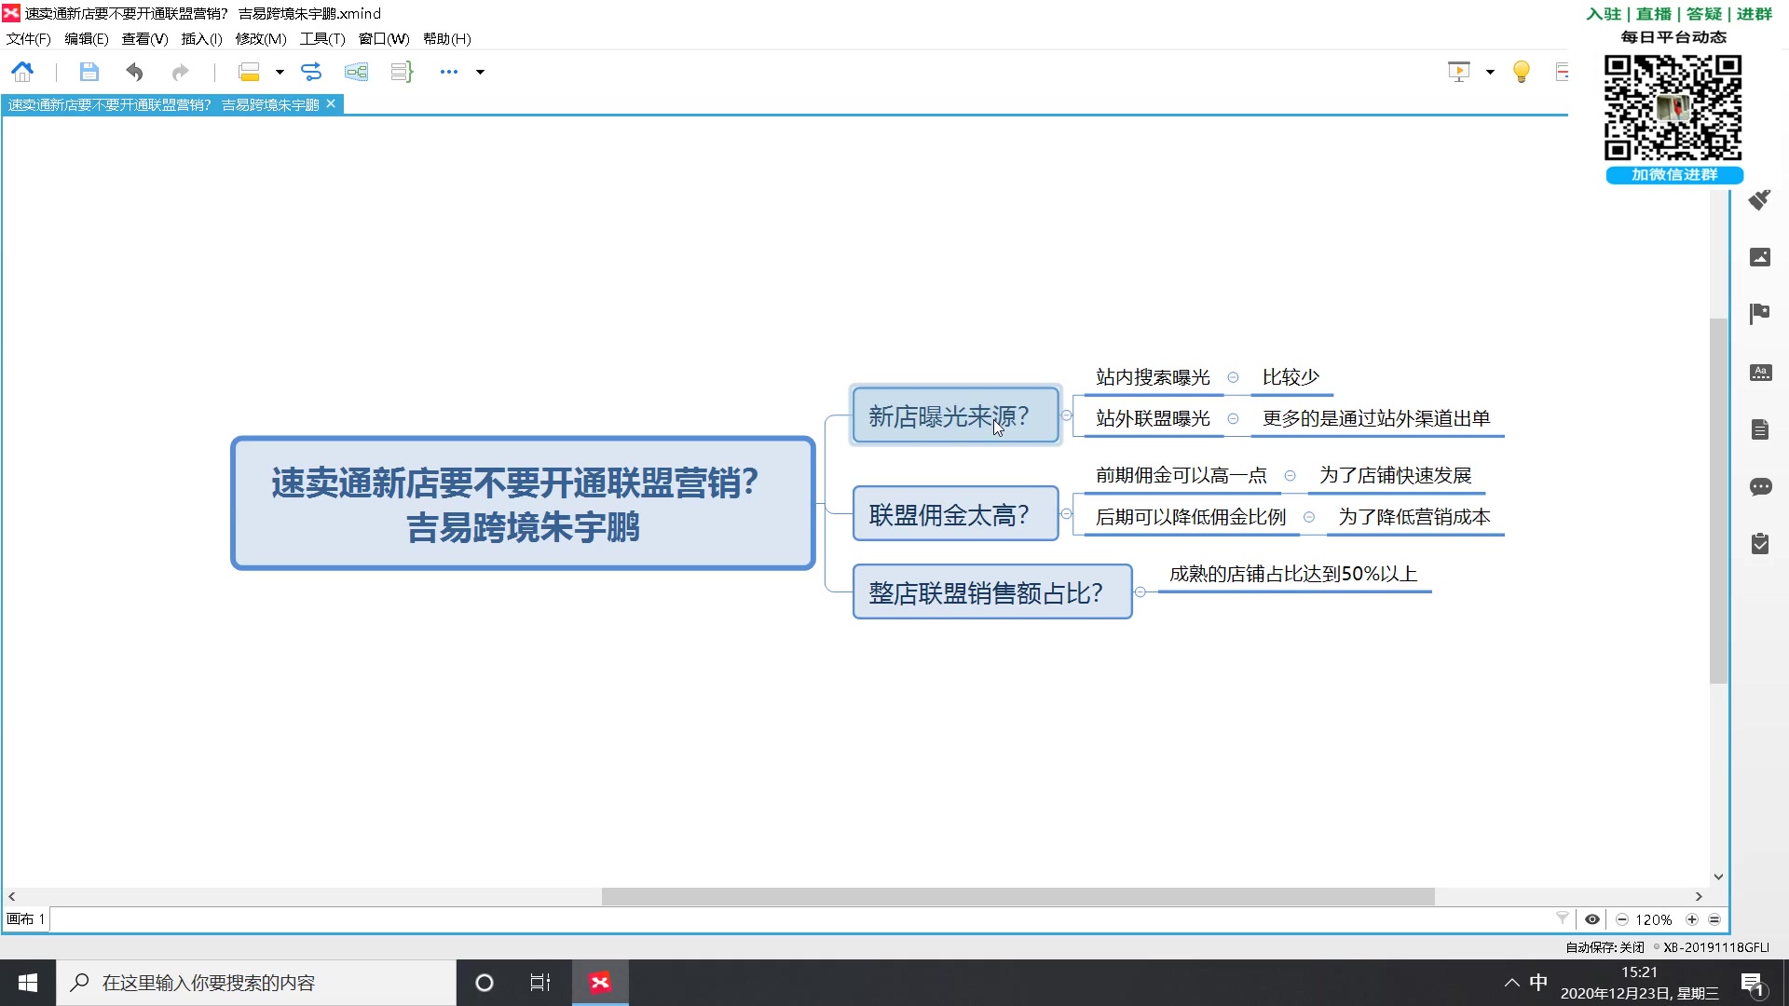Select the 为了降低营销成本 subtopic
The width and height of the screenshot is (1789, 1006).
click(x=1414, y=517)
